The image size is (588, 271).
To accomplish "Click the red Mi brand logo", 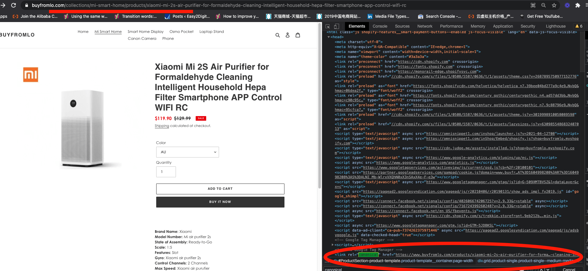I will click(31, 75).
